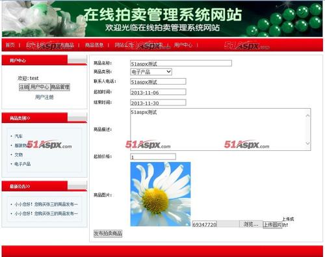Click the 结束时间 field showing 2013-11-30
Viewport: 325px width, 257px height.
(158, 102)
